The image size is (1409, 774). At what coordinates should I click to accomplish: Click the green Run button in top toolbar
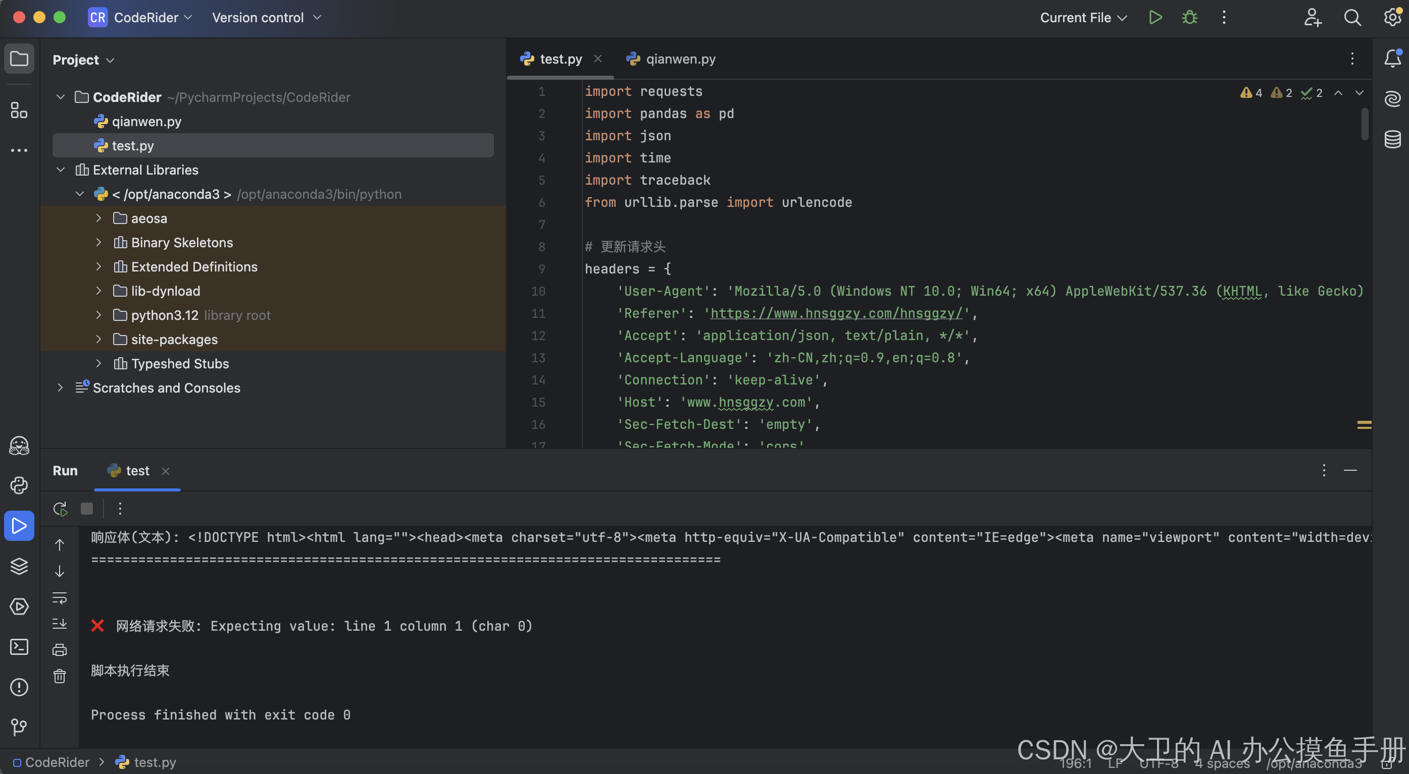[1154, 18]
